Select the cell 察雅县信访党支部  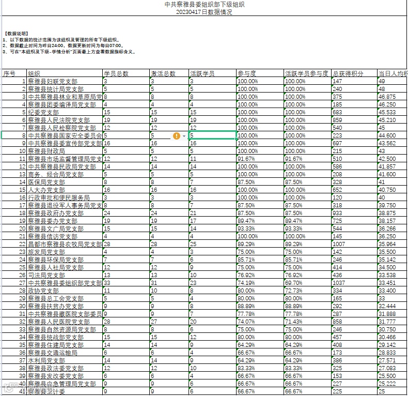pos(65,236)
